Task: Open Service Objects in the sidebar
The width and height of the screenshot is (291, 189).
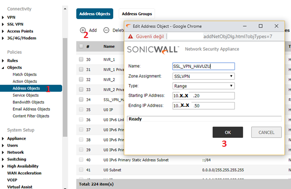Action: click(26, 95)
